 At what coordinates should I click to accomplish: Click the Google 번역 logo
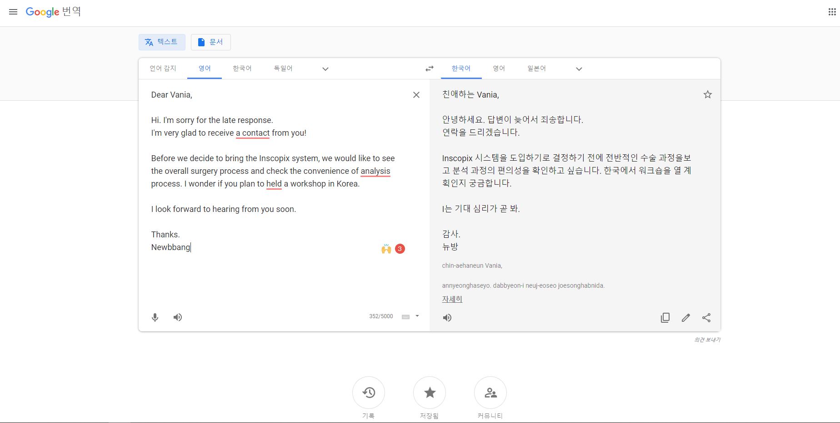point(53,12)
